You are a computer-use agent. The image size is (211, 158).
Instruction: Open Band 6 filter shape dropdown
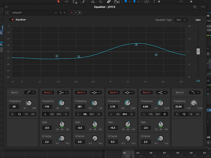pyautogui.click(x=195, y=92)
